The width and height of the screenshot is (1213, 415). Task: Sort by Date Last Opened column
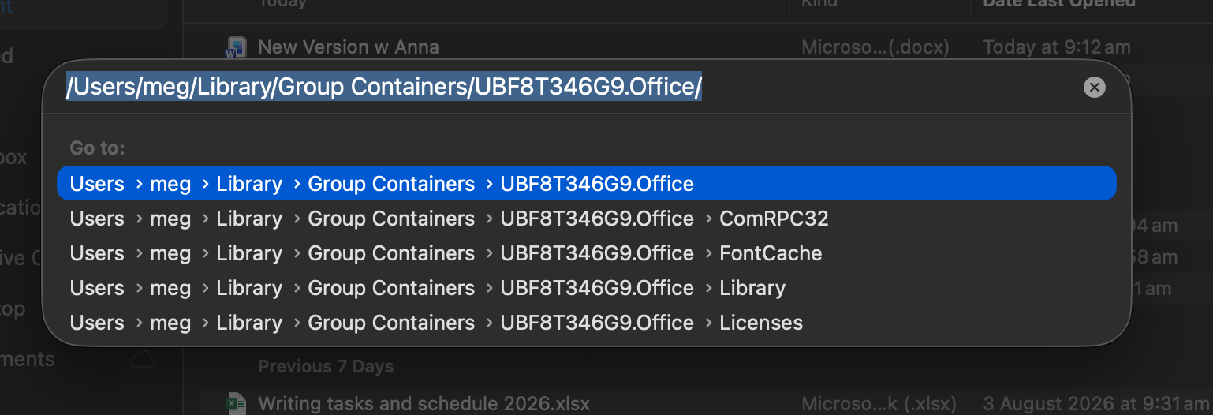click(1059, 4)
